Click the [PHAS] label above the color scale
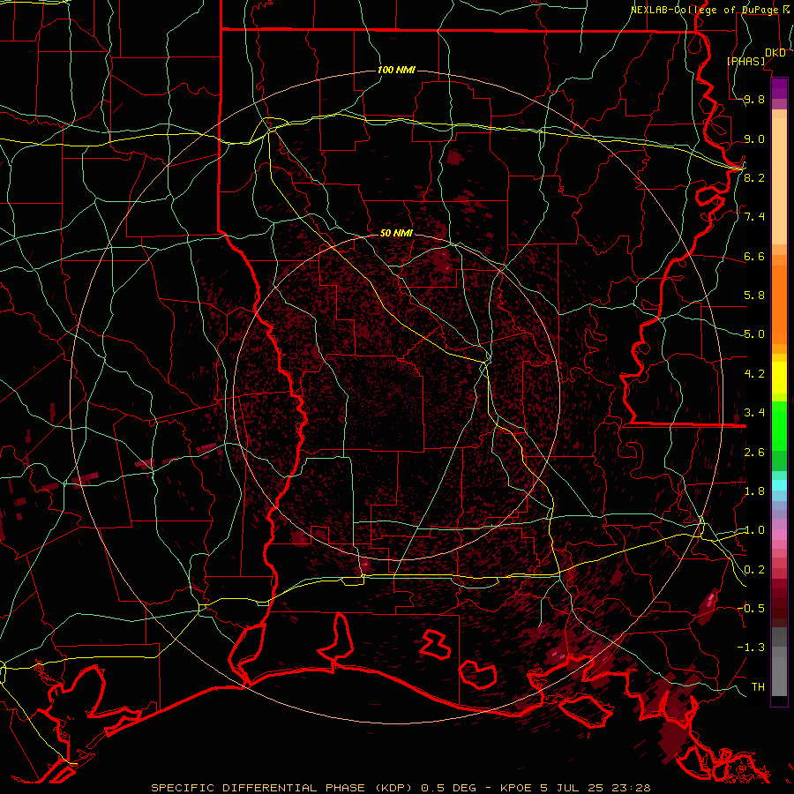 click(745, 61)
